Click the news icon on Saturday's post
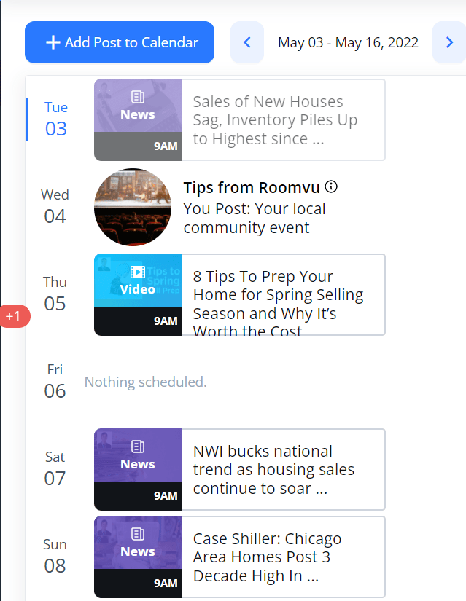The height and width of the screenshot is (601, 466). (138, 447)
